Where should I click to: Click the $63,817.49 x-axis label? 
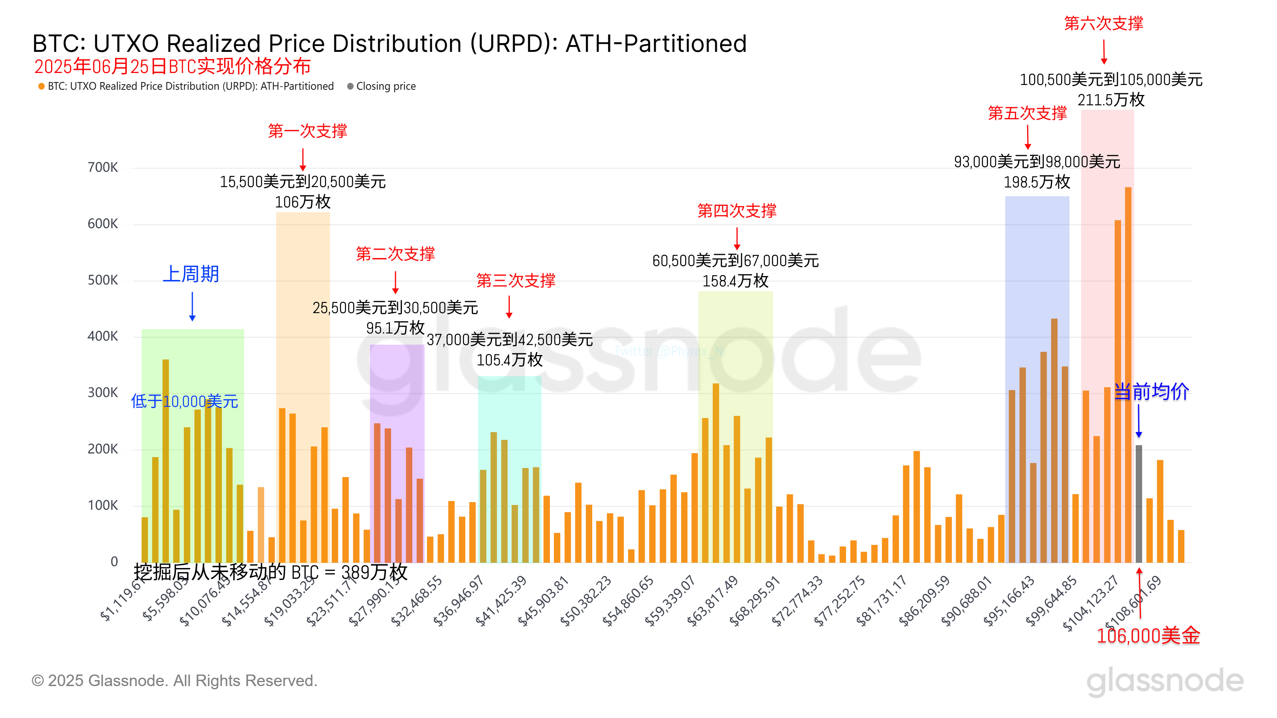pos(712,601)
